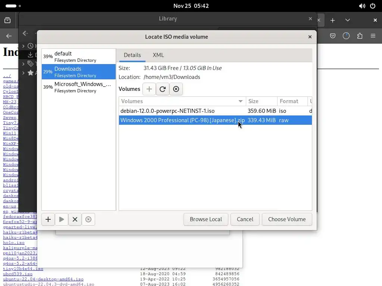
Task: Sort by the Volumes column header
Action: 182,101
